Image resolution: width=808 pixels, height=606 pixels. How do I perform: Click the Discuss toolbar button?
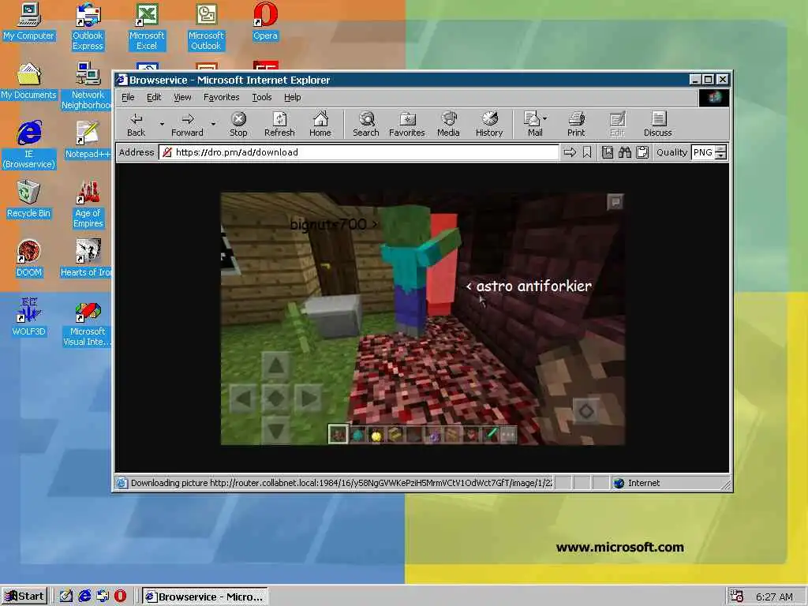pos(657,124)
